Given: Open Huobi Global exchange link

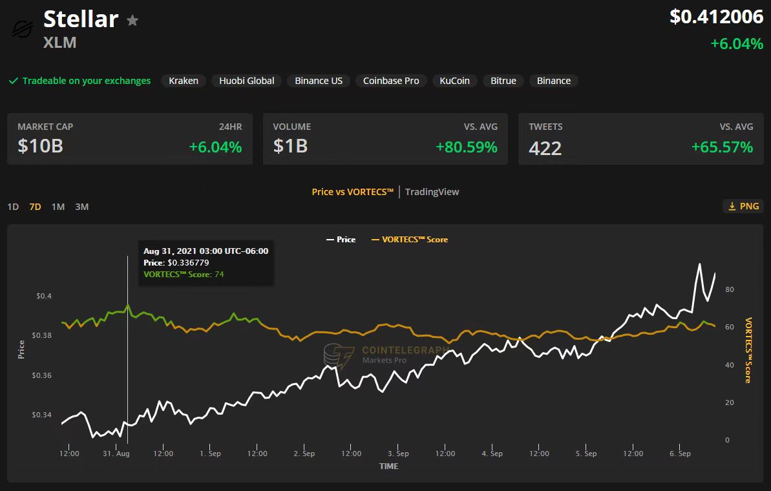Looking at the screenshot, I should [246, 81].
